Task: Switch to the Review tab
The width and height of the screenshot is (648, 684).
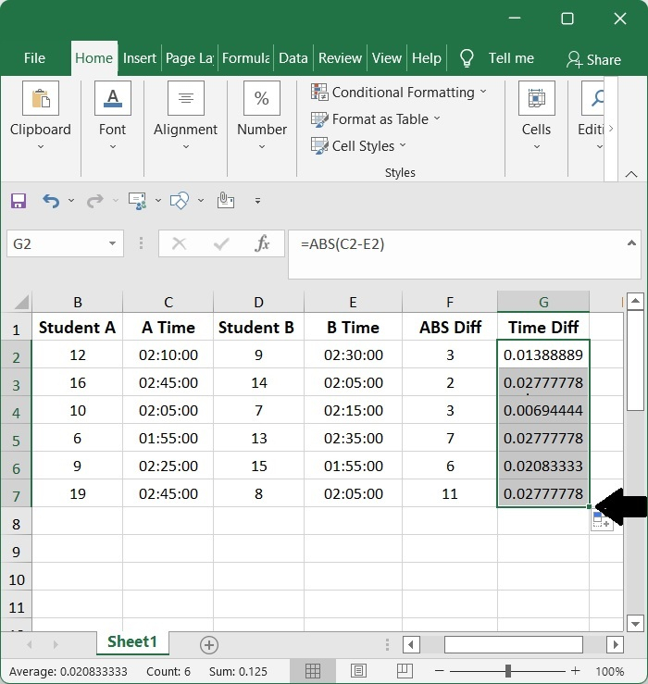Action: (340, 58)
